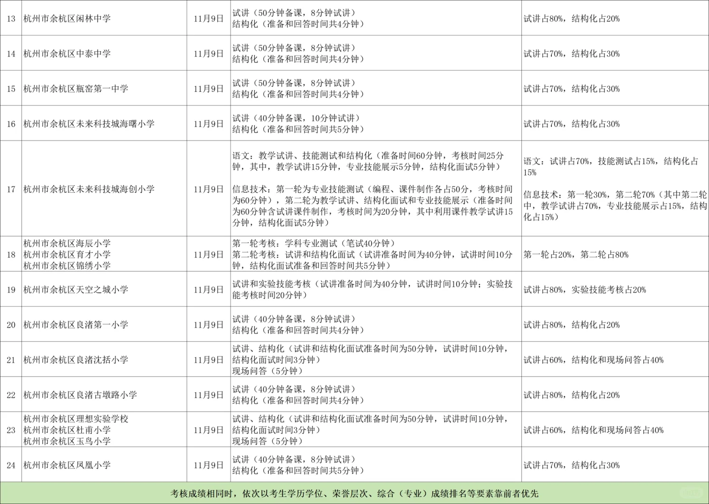Click the score ratio cell for 良渚古墩路小学

coord(615,395)
